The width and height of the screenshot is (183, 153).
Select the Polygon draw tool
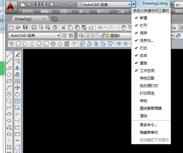pos(9,74)
